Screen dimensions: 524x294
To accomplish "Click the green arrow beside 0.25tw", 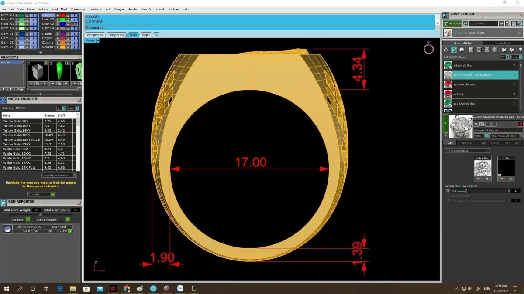I will click(x=70, y=231).
